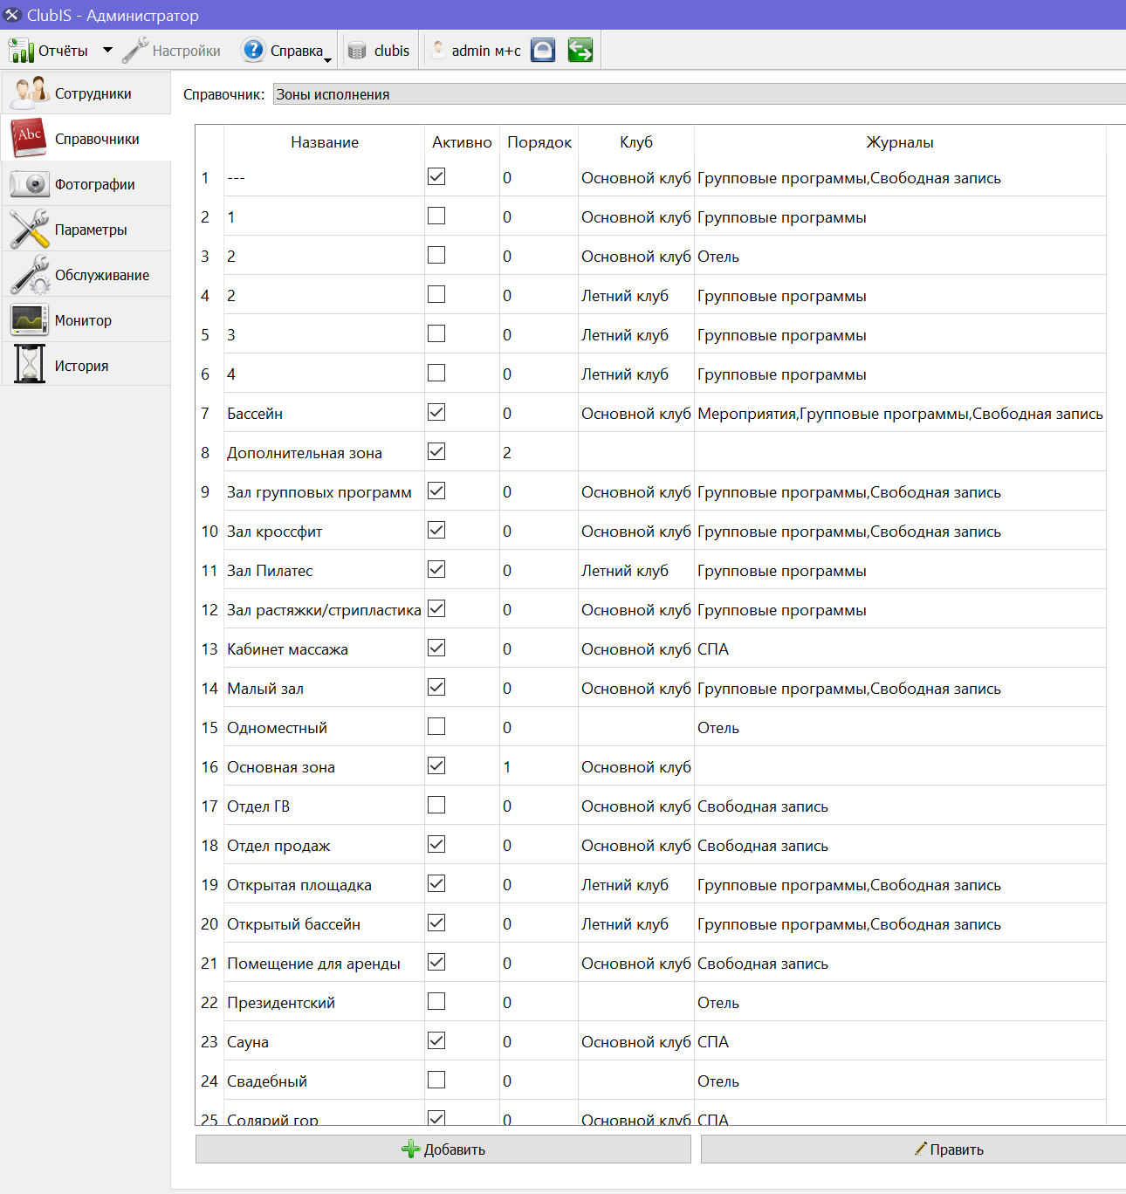
Task: Enable the Активно checkbox for Одноместный
Action: 436,726
